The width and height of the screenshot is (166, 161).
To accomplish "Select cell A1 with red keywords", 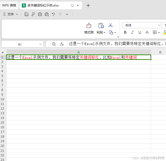I will pos(79,57).
